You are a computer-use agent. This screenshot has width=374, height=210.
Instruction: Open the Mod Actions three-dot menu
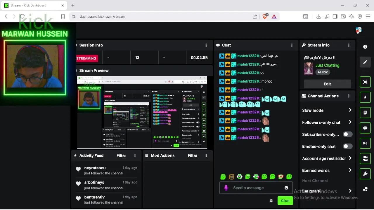206,155
